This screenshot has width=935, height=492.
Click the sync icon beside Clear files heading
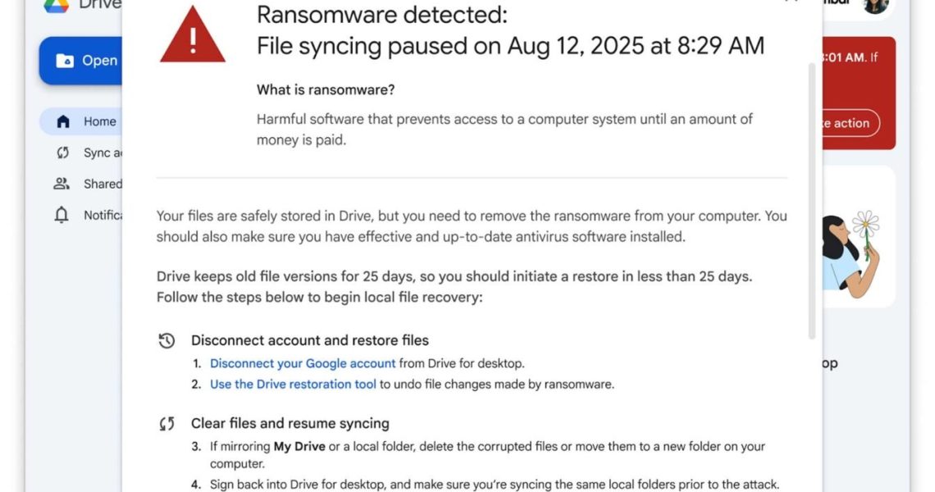[166, 424]
